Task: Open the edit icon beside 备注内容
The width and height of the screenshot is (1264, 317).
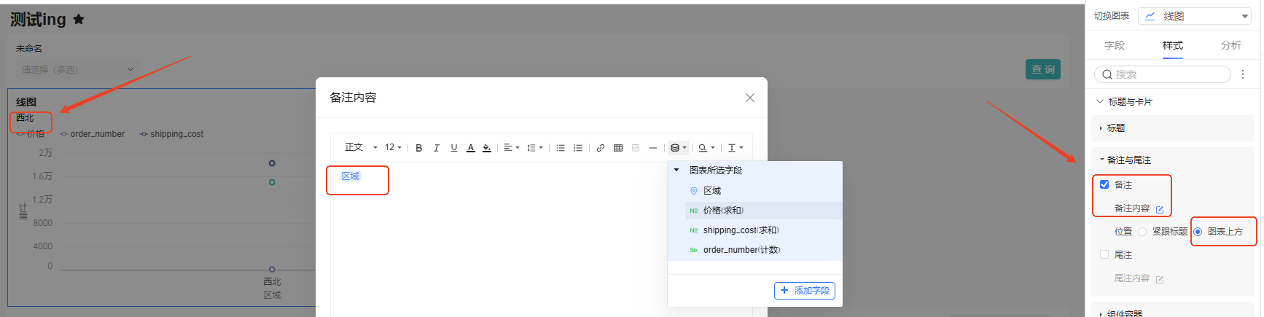Action: (1160, 209)
